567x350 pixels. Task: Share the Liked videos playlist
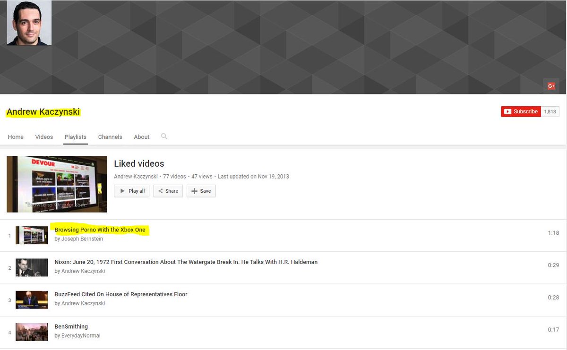(168, 191)
